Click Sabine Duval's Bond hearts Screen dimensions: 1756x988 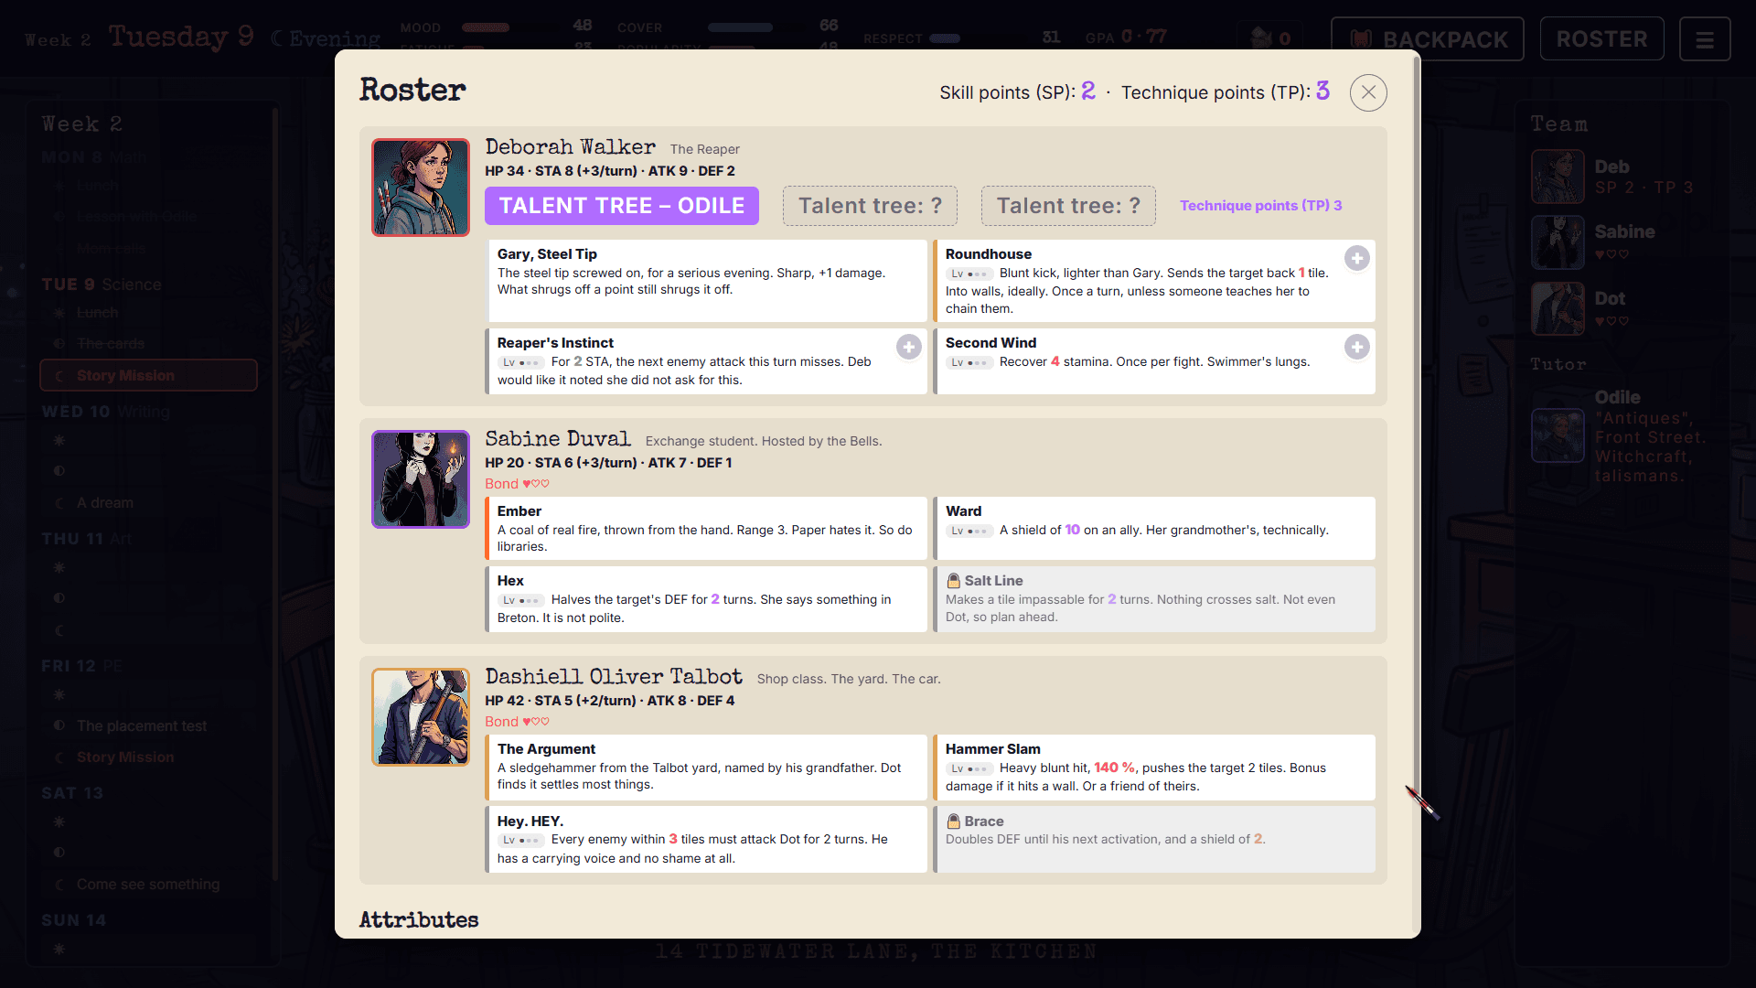point(536,484)
